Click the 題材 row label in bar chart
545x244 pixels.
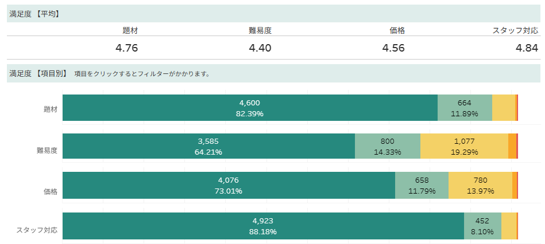click(51, 109)
